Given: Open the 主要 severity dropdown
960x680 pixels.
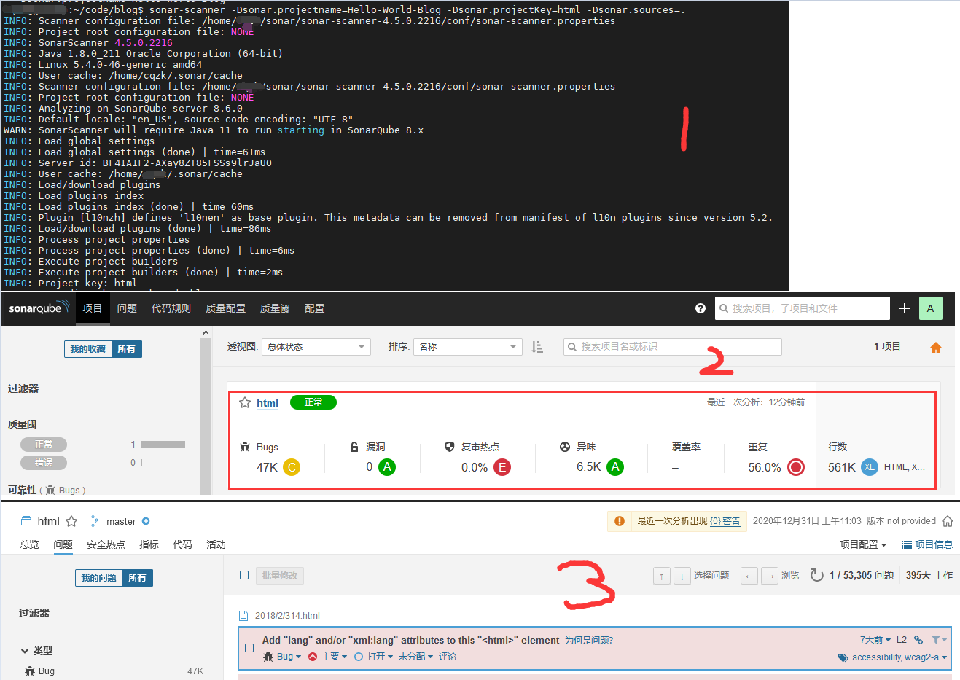Looking at the screenshot, I should [x=327, y=657].
